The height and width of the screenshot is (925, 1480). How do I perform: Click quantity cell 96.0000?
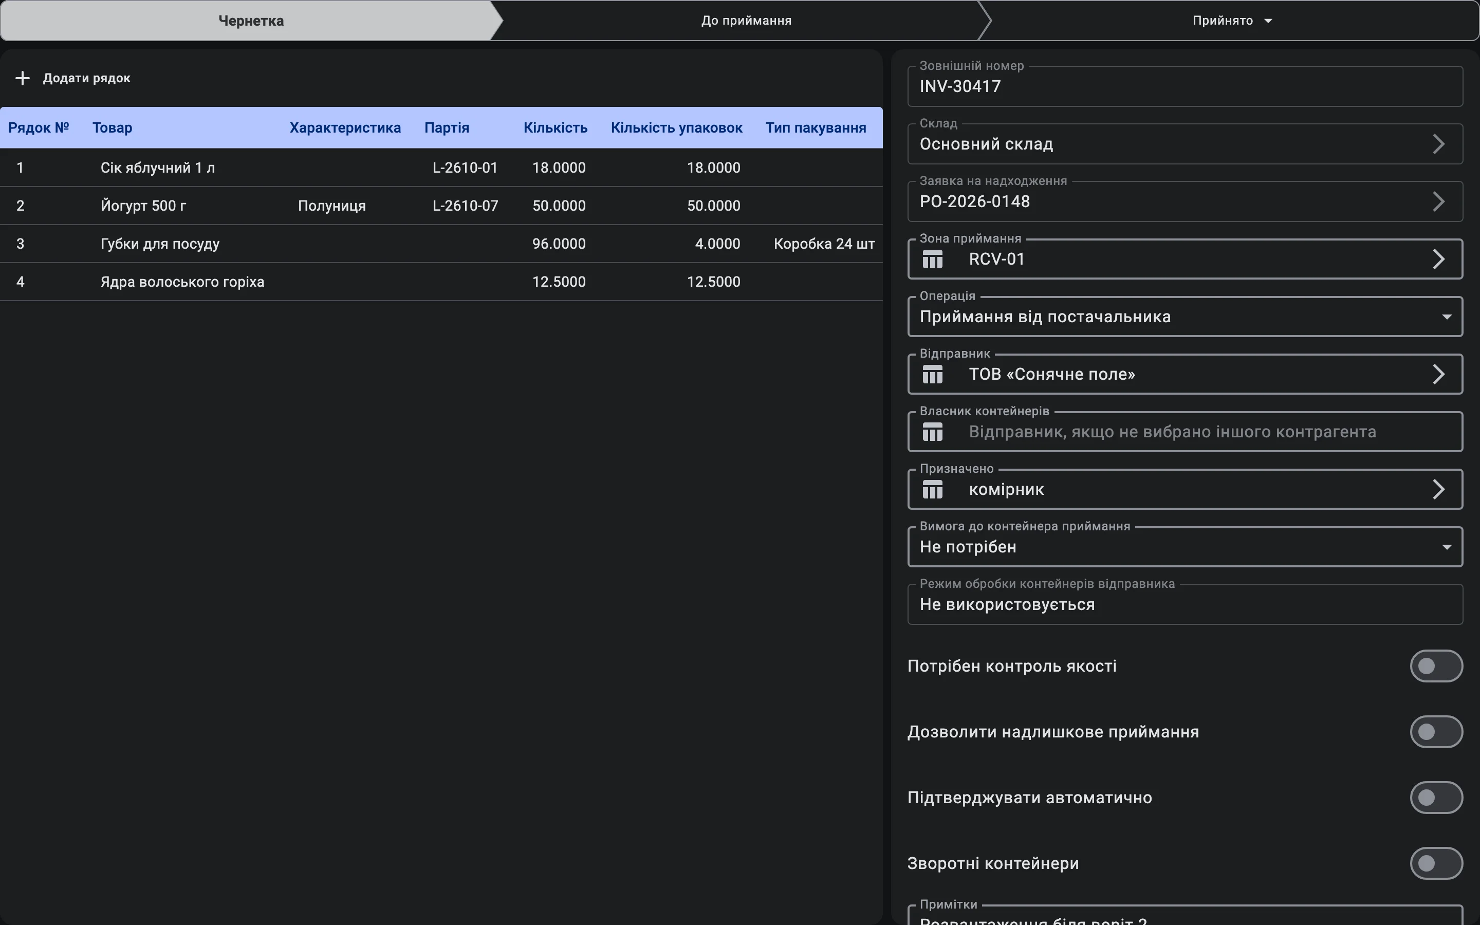coord(559,244)
